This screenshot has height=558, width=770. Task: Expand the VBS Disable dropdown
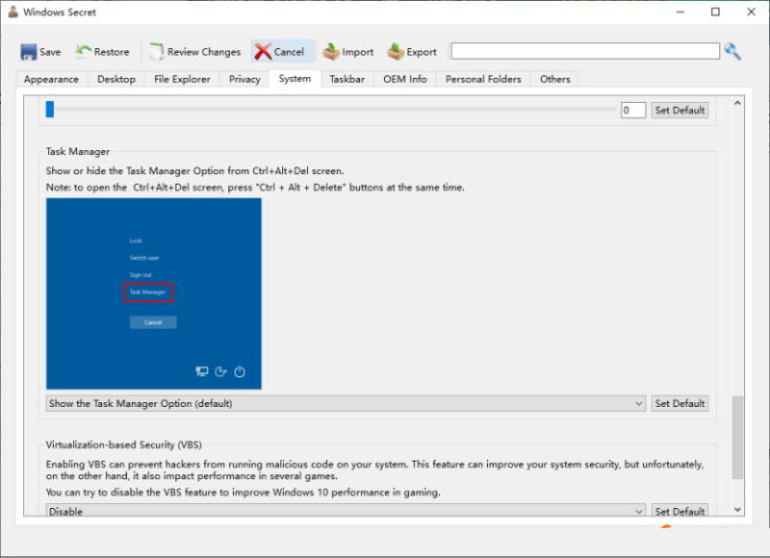click(x=346, y=511)
